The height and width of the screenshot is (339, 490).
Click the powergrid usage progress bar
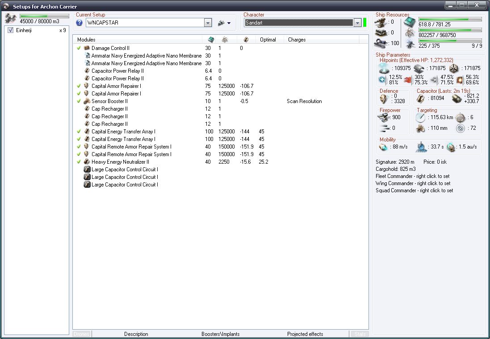pos(450,30)
